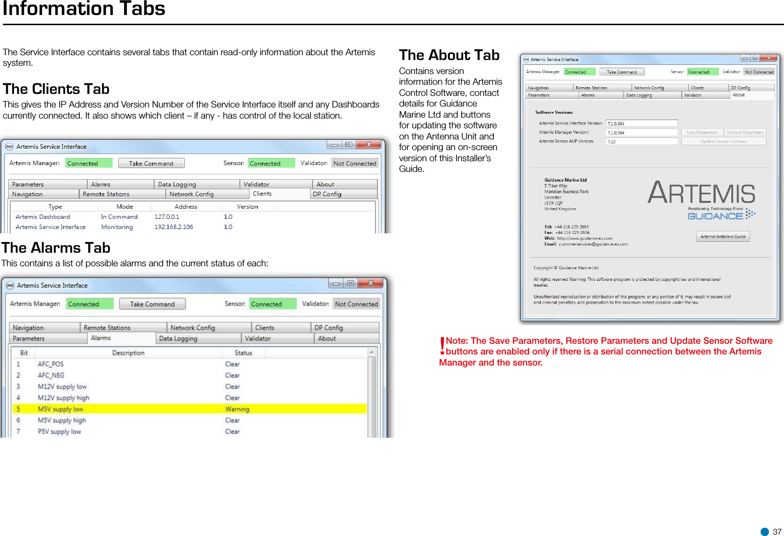Viewport: 784px width, 536px height.
Task: Select the Artemis Dashboard client row
Action: pyautogui.click(x=193, y=217)
